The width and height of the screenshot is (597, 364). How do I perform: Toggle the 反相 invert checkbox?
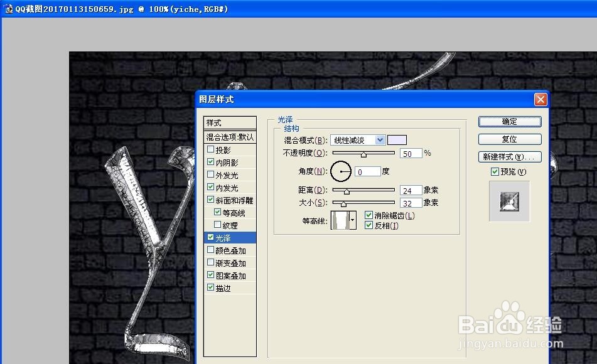pyautogui.click(x=368, y=225)
